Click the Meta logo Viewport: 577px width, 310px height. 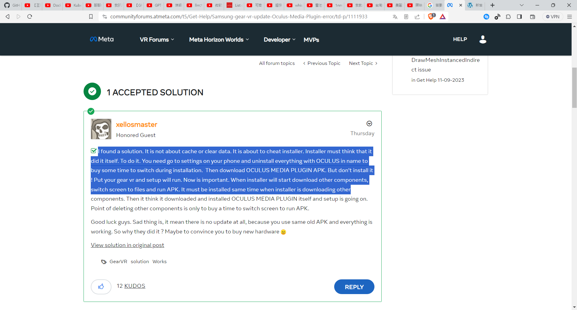(102, 39)
